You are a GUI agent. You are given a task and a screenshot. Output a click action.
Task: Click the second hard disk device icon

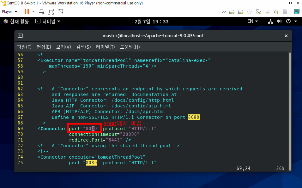(x=241, y=12)
